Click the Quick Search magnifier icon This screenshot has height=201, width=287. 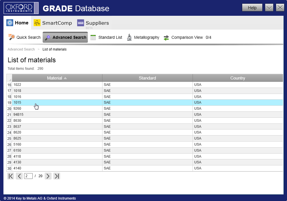tap(11, 37)
